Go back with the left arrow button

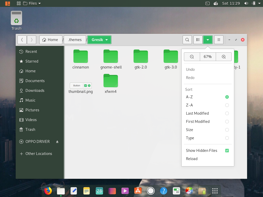tap(22, 40)
